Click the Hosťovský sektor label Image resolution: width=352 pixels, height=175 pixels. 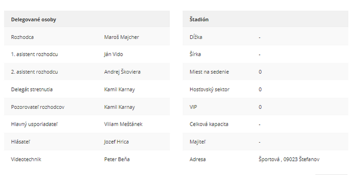click(x=209, y=89)
